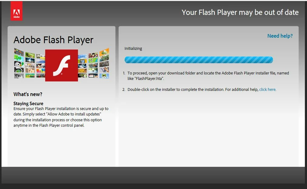The image size is (307, 189).
Task: Select the What's new? heading
Action: pyautogui.click(x=28, y=94)
